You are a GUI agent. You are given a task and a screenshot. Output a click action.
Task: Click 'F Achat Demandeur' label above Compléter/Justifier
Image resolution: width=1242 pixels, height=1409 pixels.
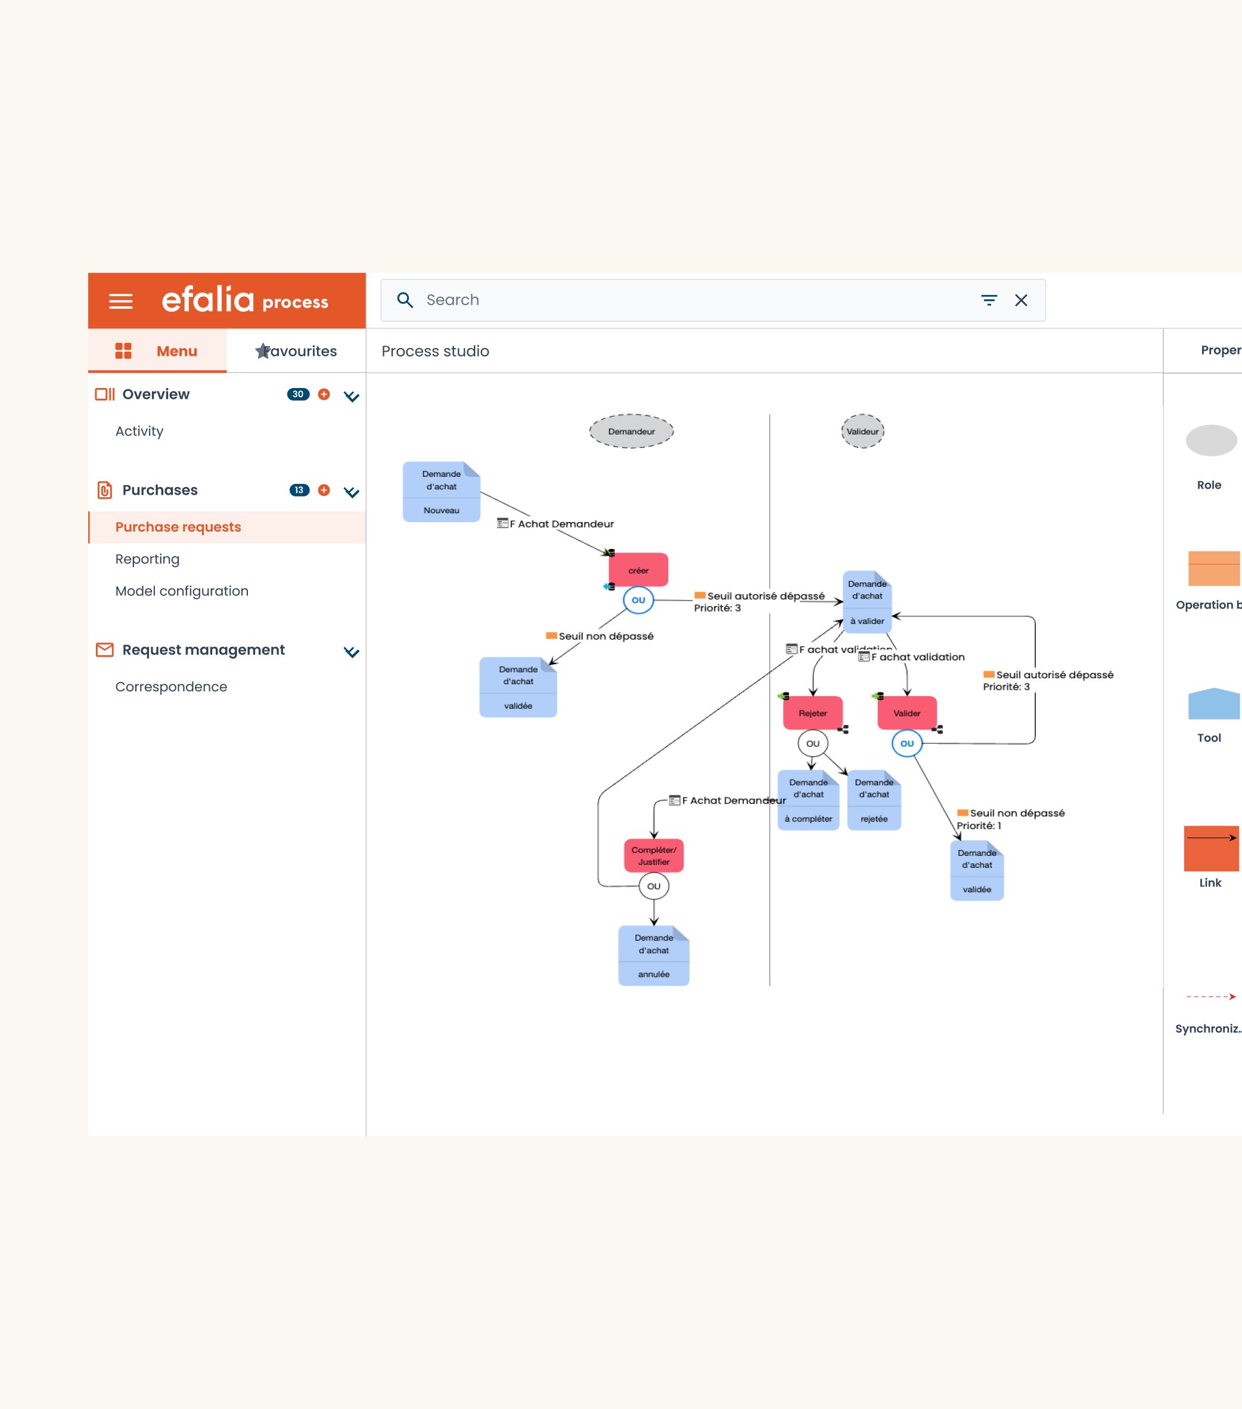[727, 800]
